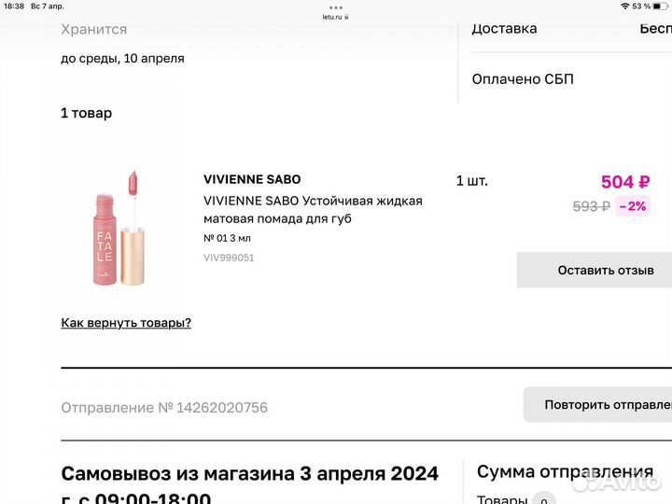672x504 pixels.
Task: Click the 'Оплачено СБП' text
Action: [x=523, y=79]
